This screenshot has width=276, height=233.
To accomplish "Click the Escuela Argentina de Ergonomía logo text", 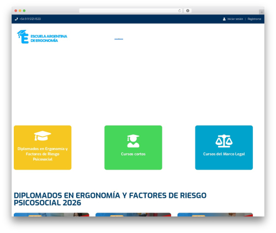I will pos(49,39).
